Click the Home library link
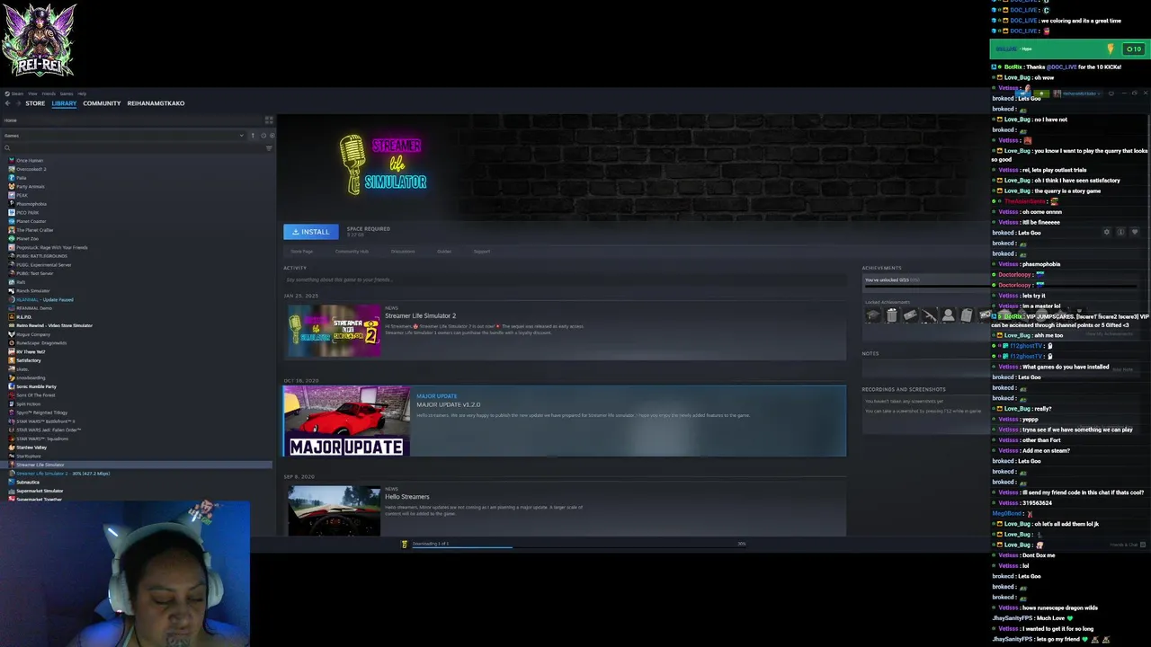Viewport: 1151px width, 647px height. [11, 120]
